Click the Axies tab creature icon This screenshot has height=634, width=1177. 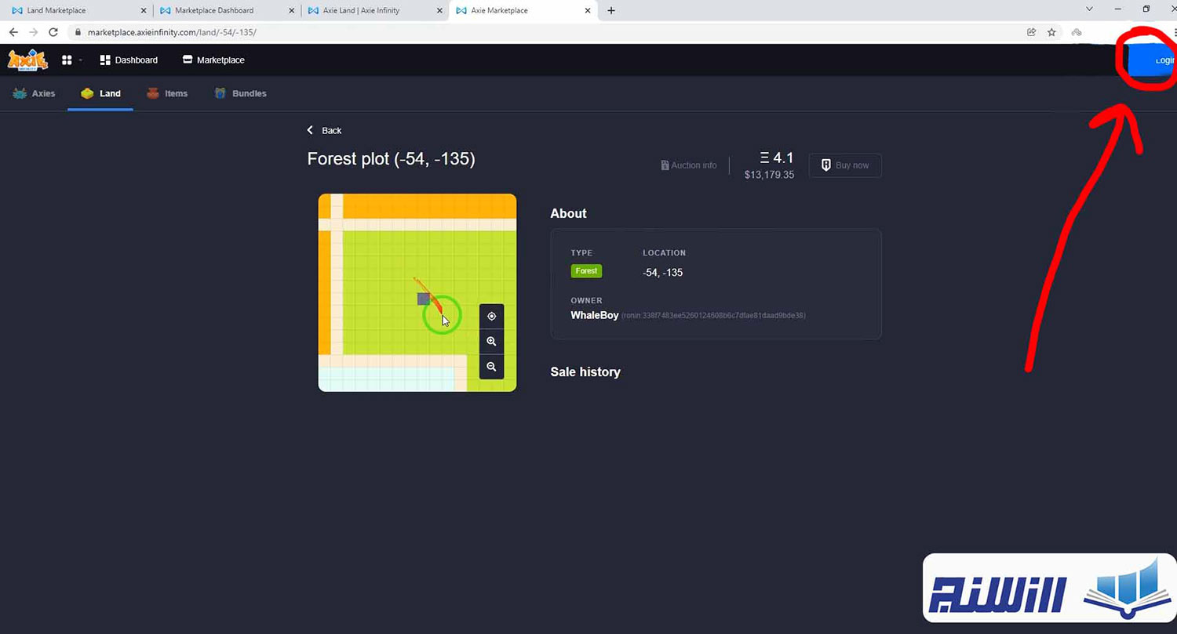20,93
